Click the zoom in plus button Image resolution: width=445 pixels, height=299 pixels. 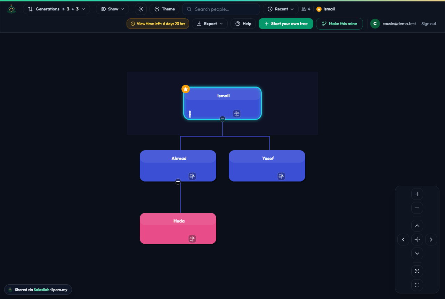pos(417,194)
